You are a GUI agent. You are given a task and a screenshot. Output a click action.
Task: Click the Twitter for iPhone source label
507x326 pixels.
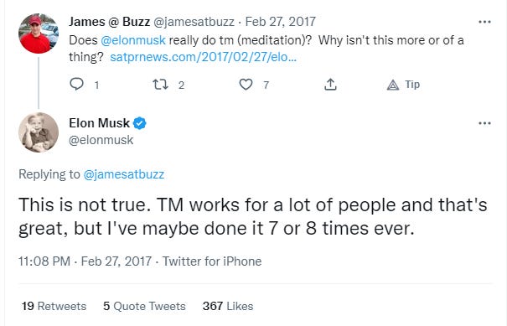(212, 261)
